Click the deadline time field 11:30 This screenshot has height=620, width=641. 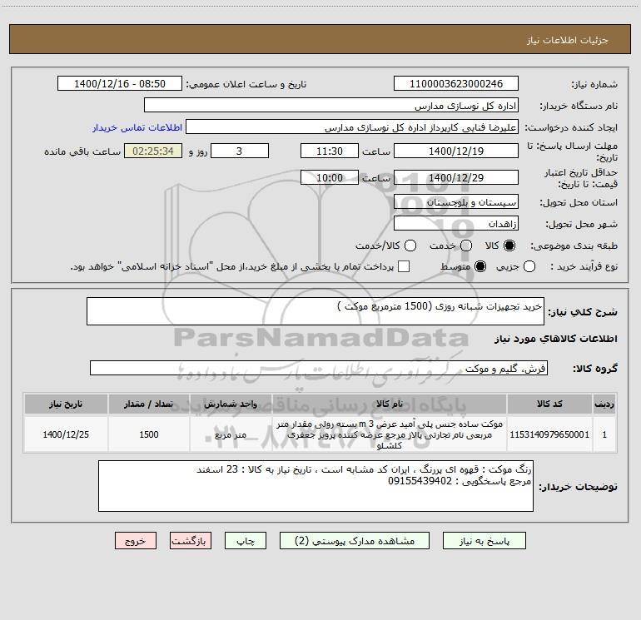(x=330, y=151)
